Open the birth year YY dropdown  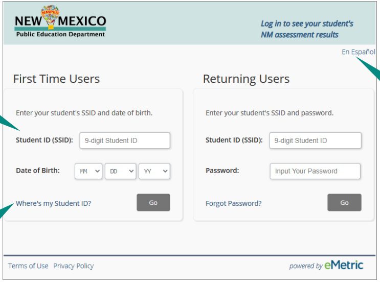pyautogui.click(x=154, y=172)
